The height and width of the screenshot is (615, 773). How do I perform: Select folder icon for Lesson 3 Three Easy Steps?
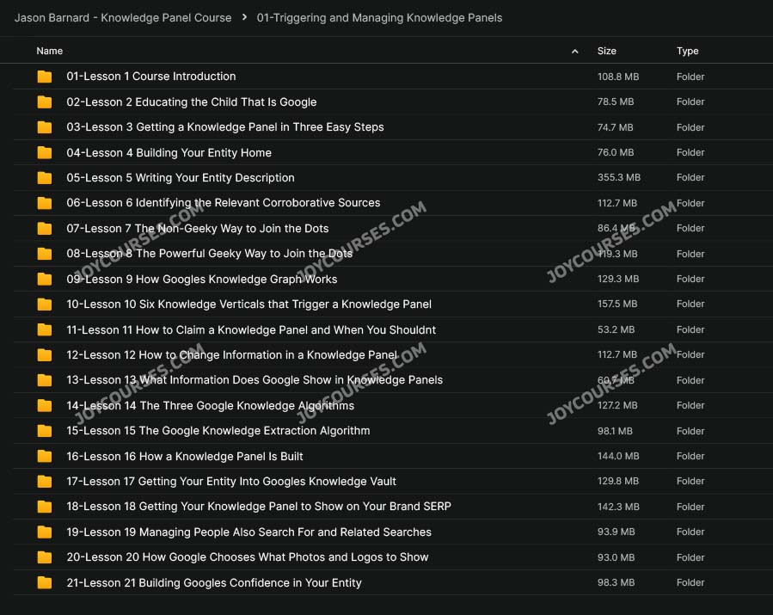tap(45, 127)
